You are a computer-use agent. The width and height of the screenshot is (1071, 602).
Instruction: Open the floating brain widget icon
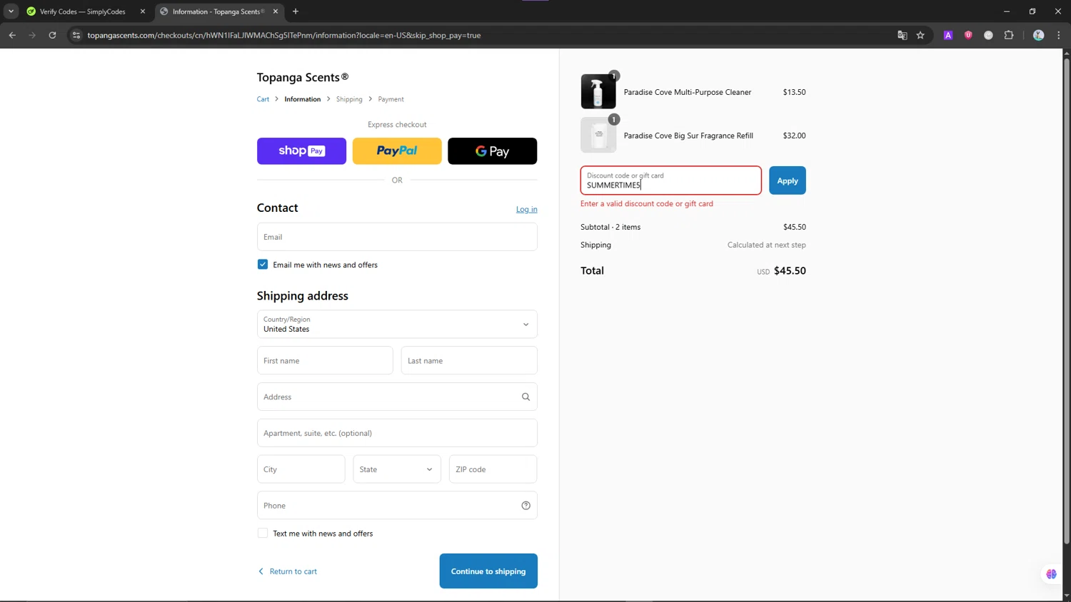coord(1051,574)
